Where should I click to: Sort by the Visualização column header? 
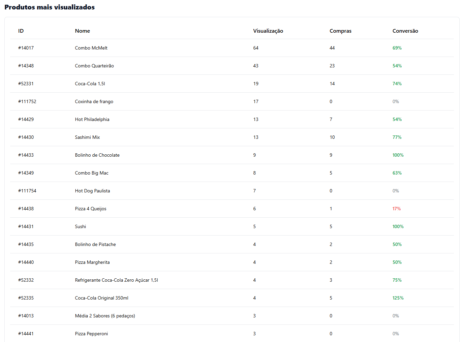[x=268, y=31]
